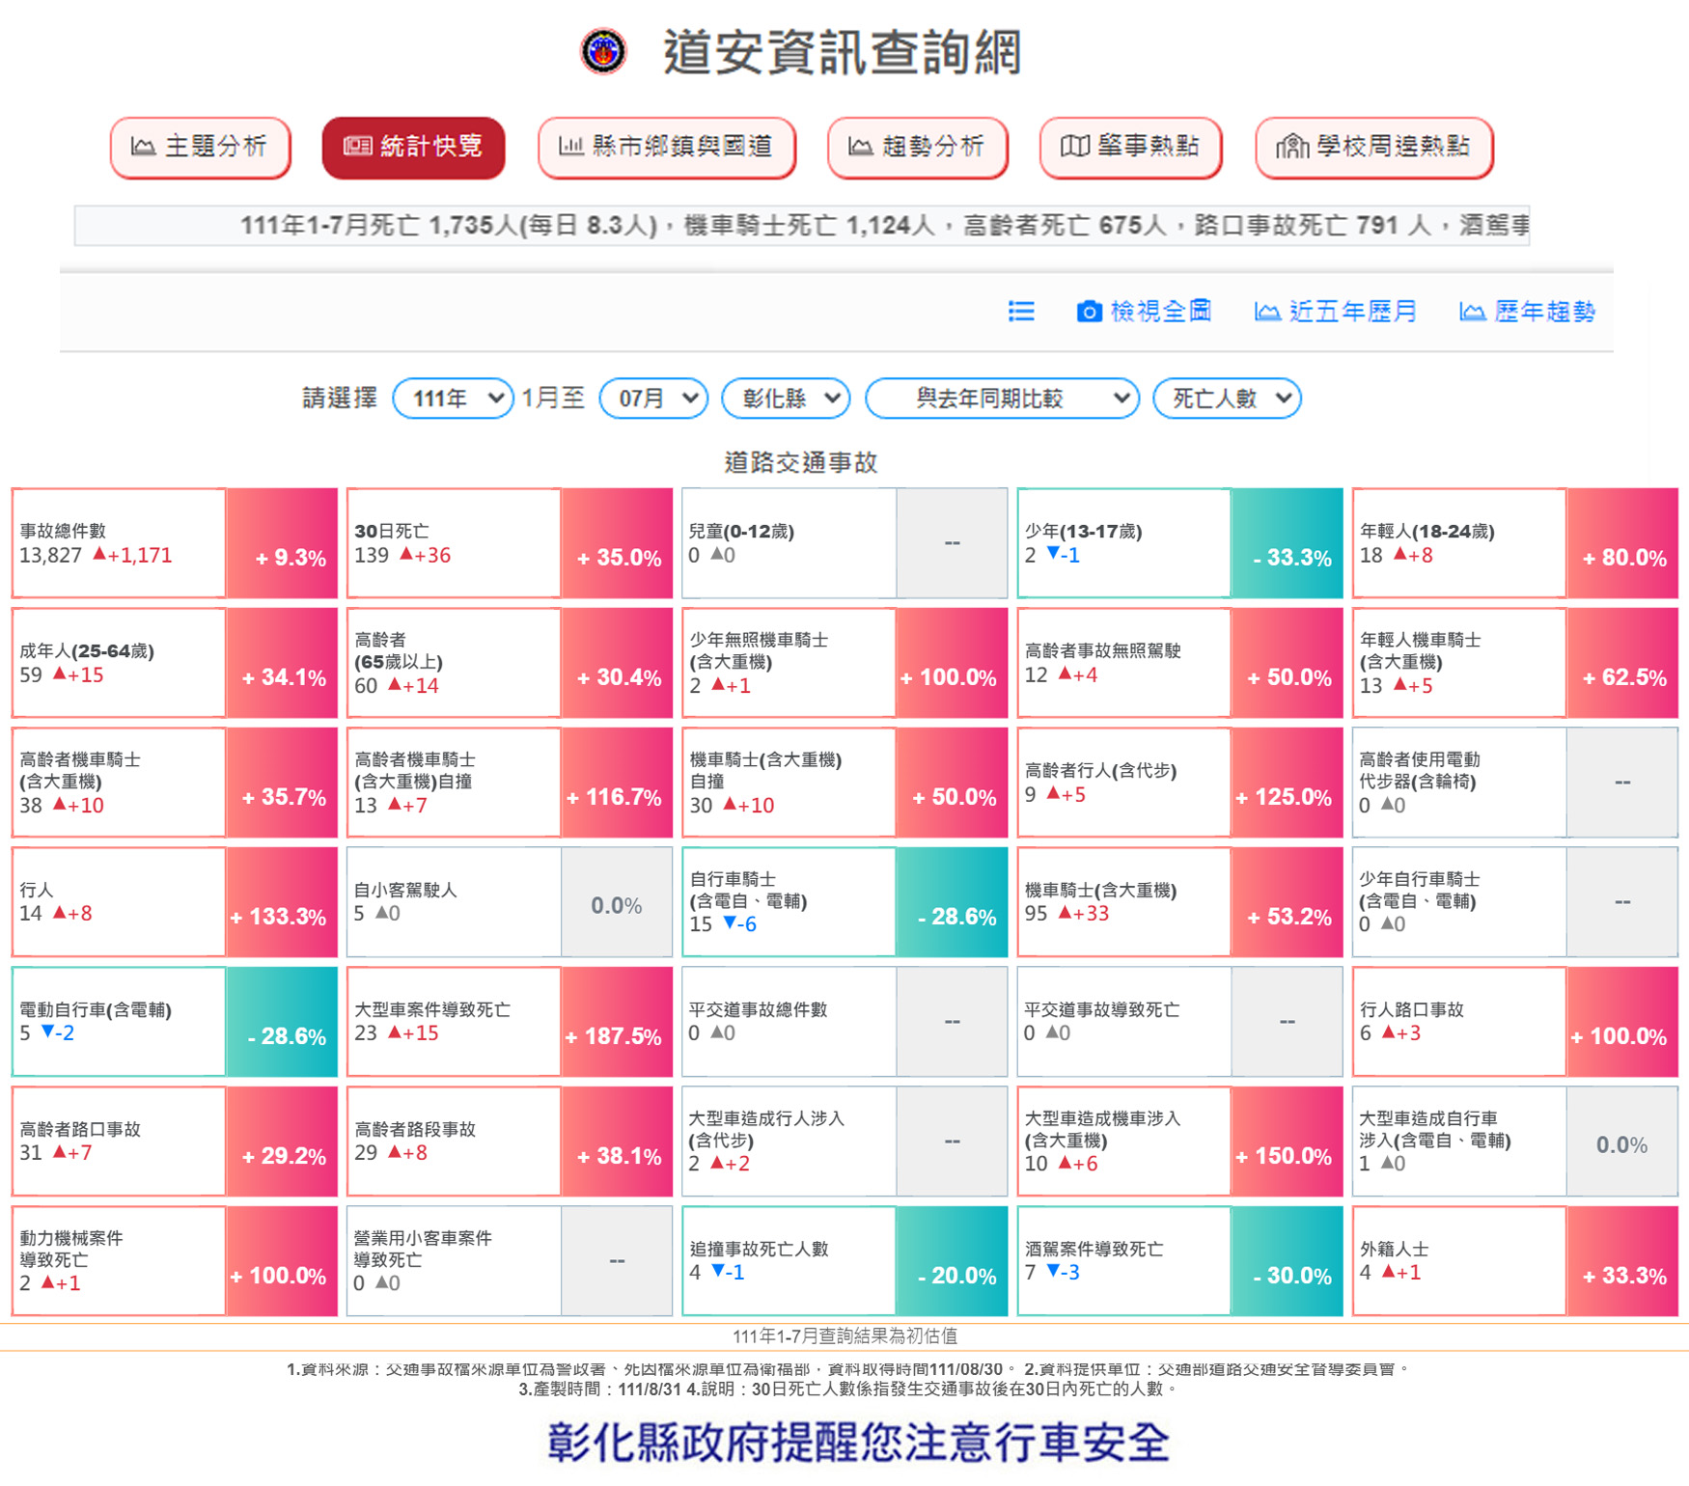The width and height of the screenshot is (1689, 1486).
Task: Click the school building icon on 學校周邊熱點
Action: click(x=1291, y=147)
